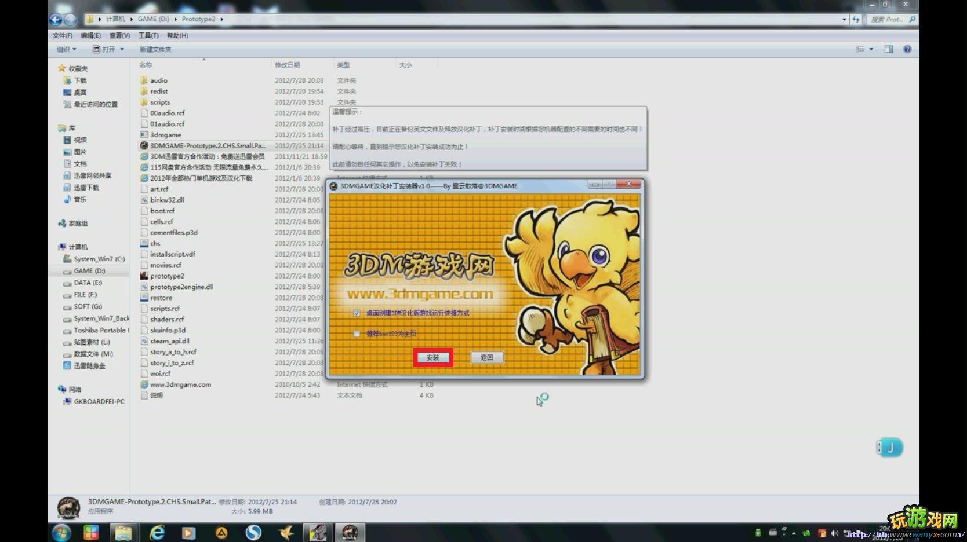This screenshot has width=967, height=542.
Task: Open the Windows Start orb
Action: click(61, 532)
